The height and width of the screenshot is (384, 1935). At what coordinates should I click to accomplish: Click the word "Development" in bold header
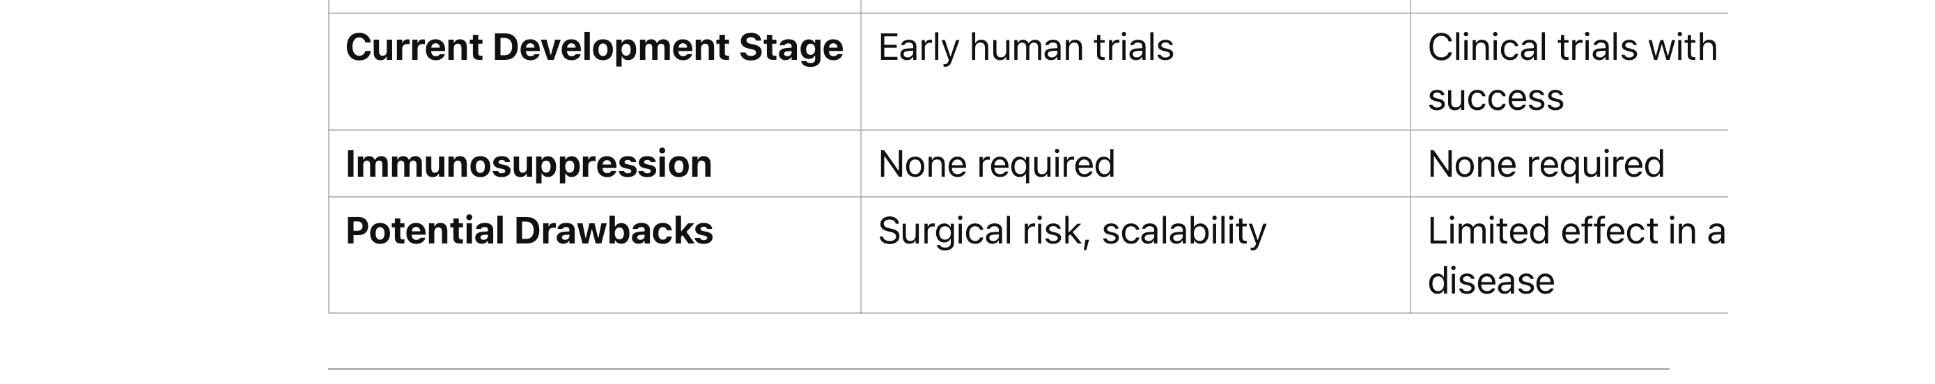click(x=611, y=48)
